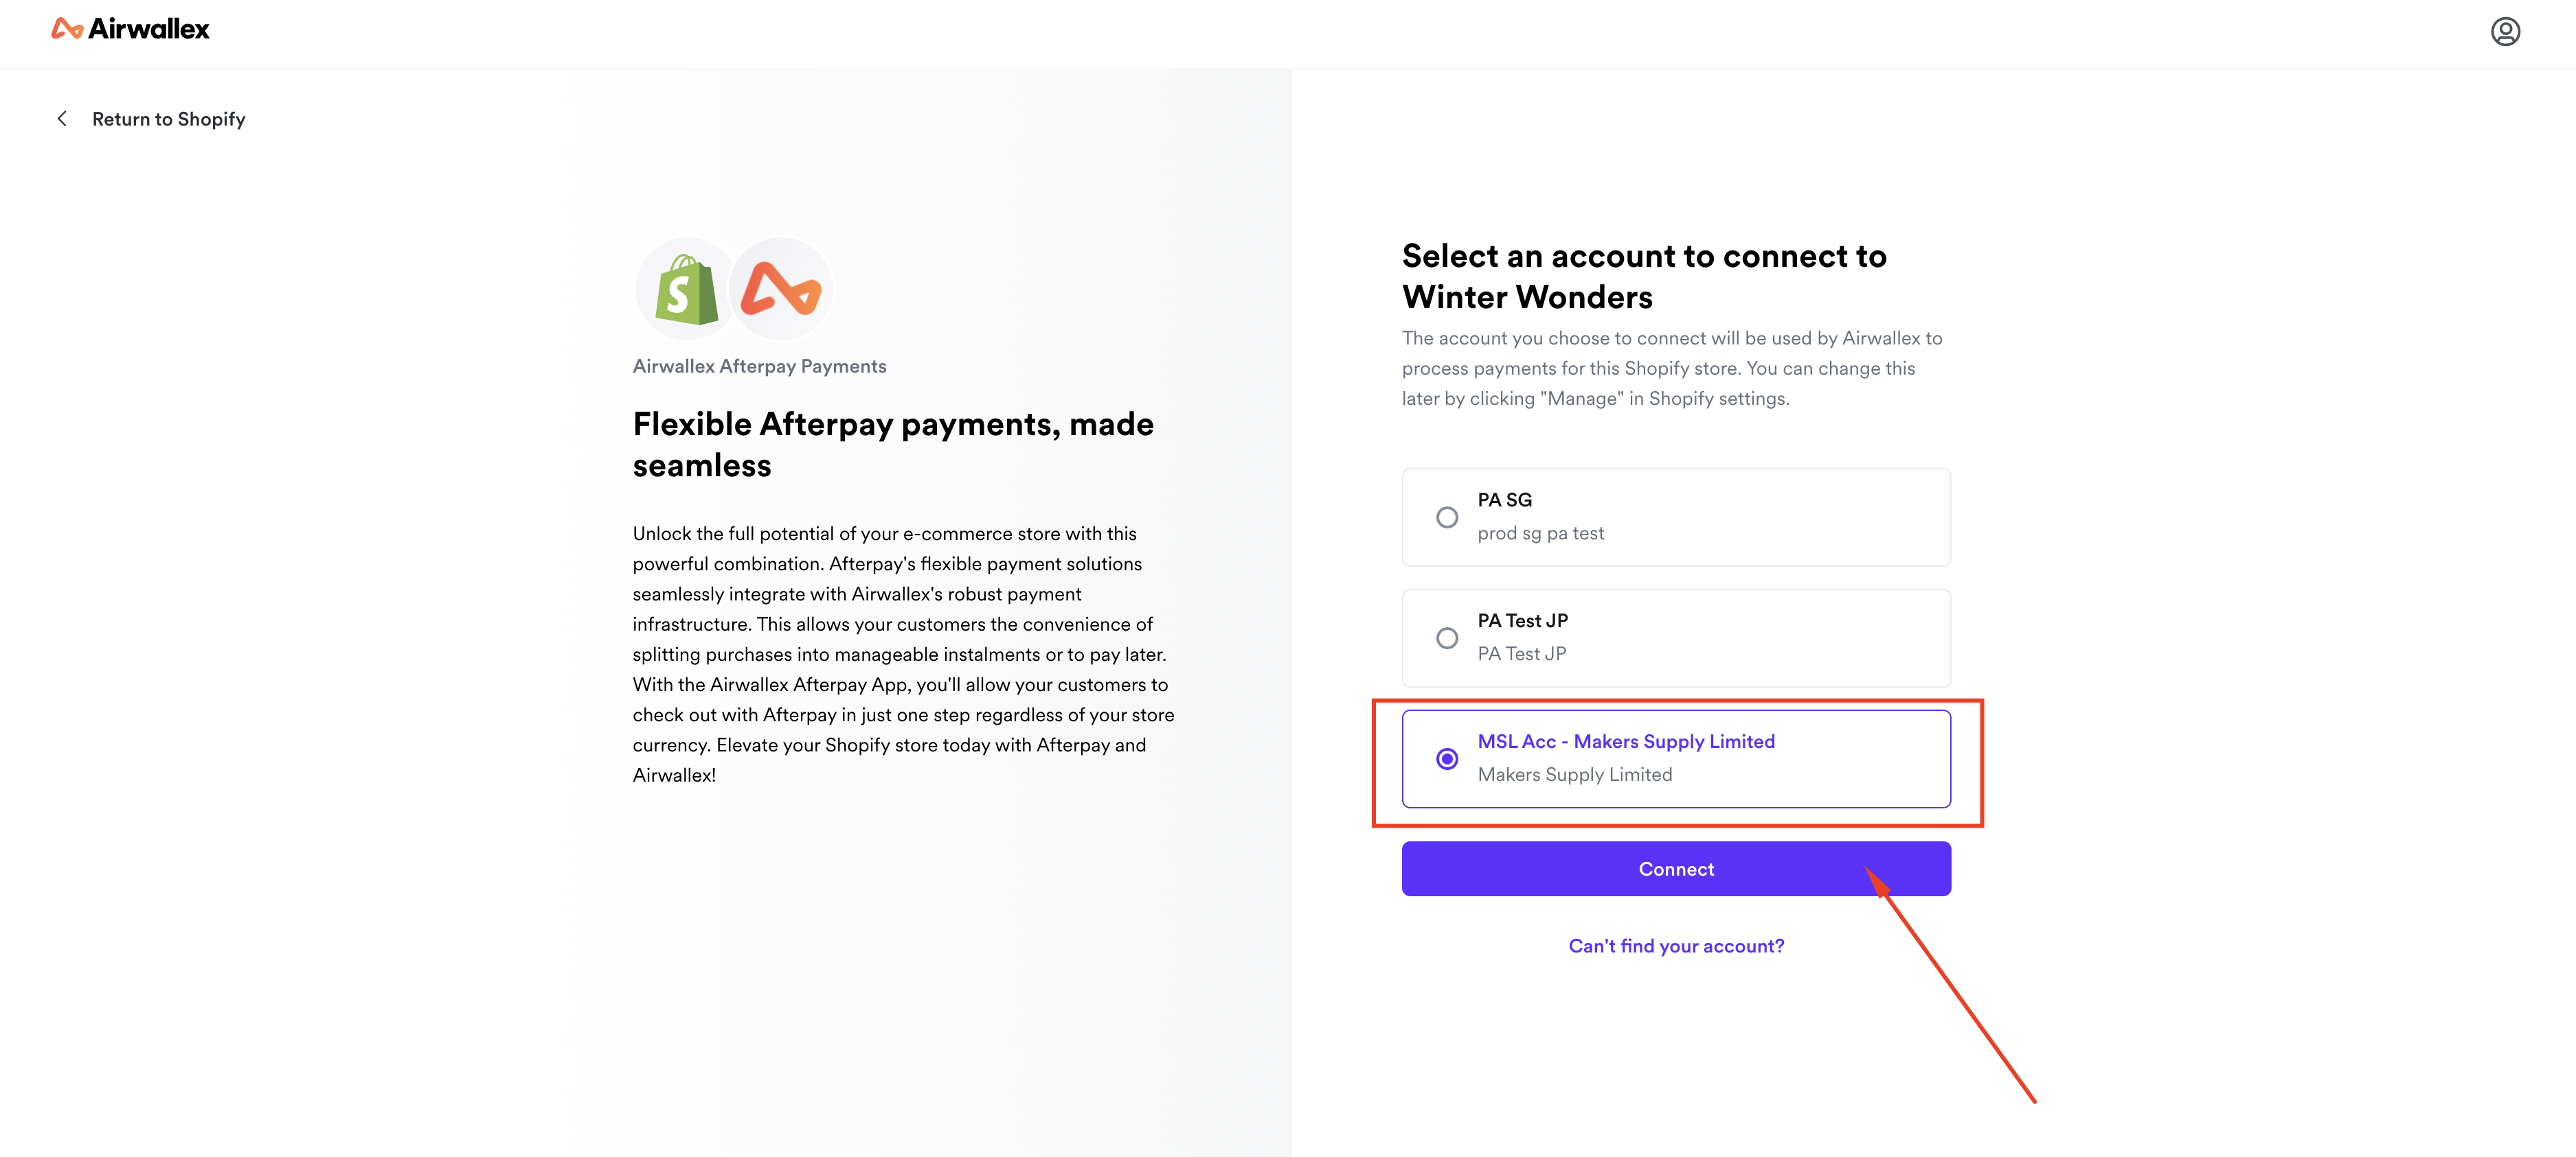Click the Flexible Afterpay payments headline

892,443
